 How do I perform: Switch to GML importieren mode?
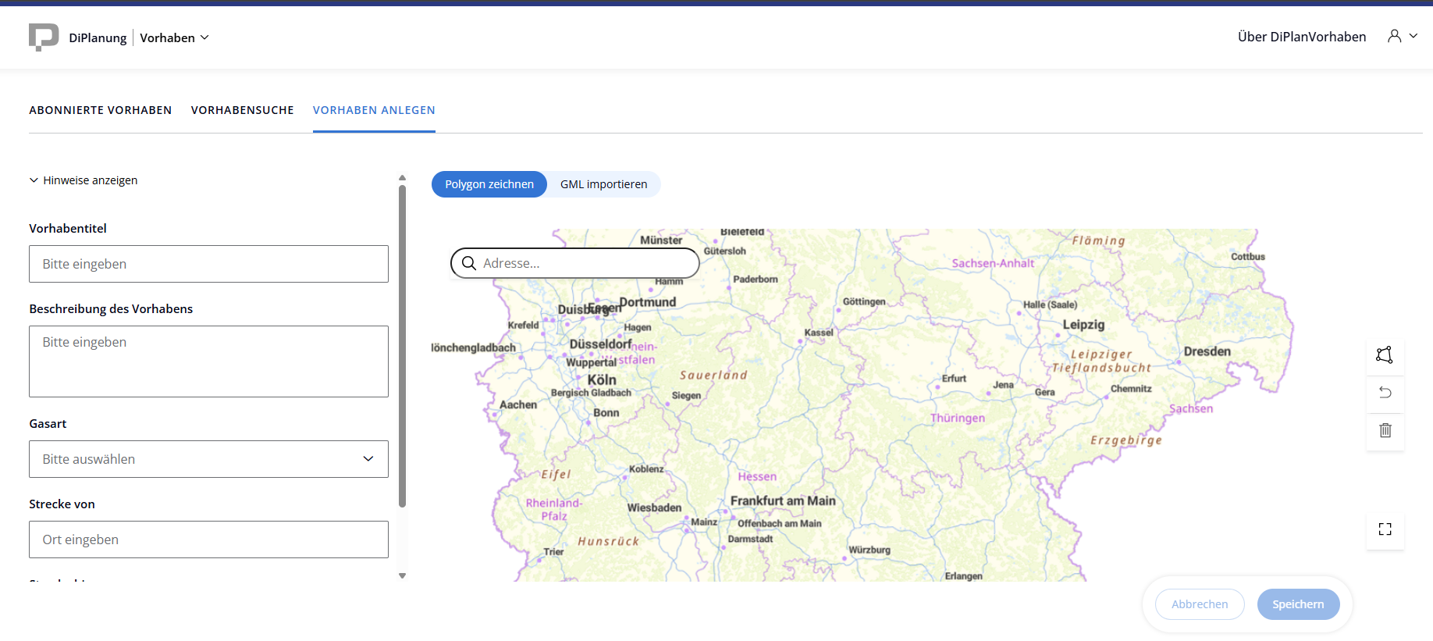[x=603, y=184]
